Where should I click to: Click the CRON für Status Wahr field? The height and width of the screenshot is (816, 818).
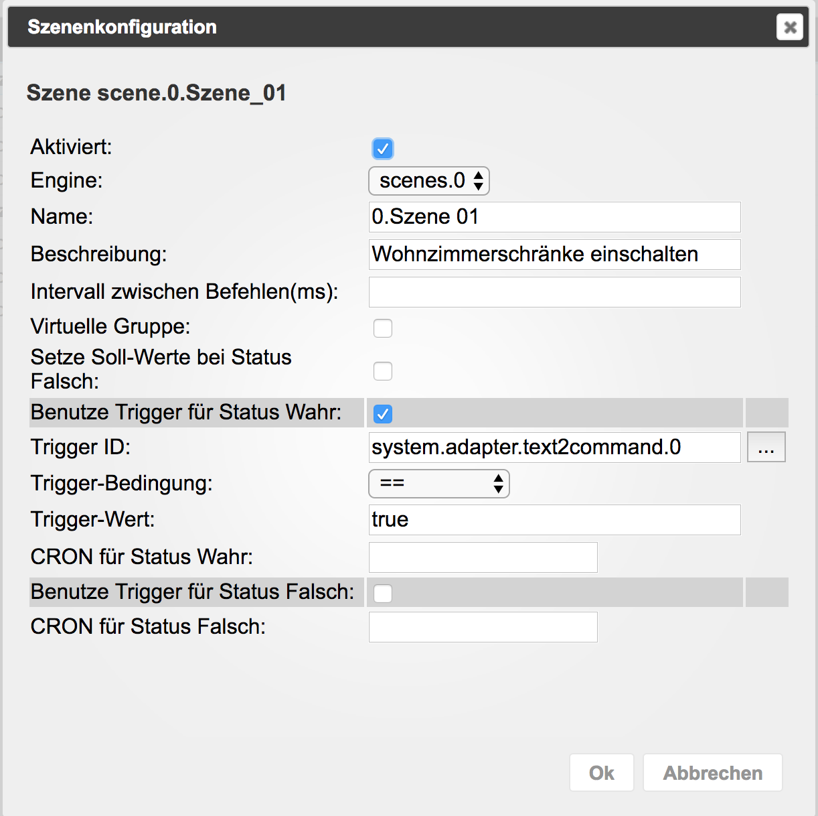483,557
